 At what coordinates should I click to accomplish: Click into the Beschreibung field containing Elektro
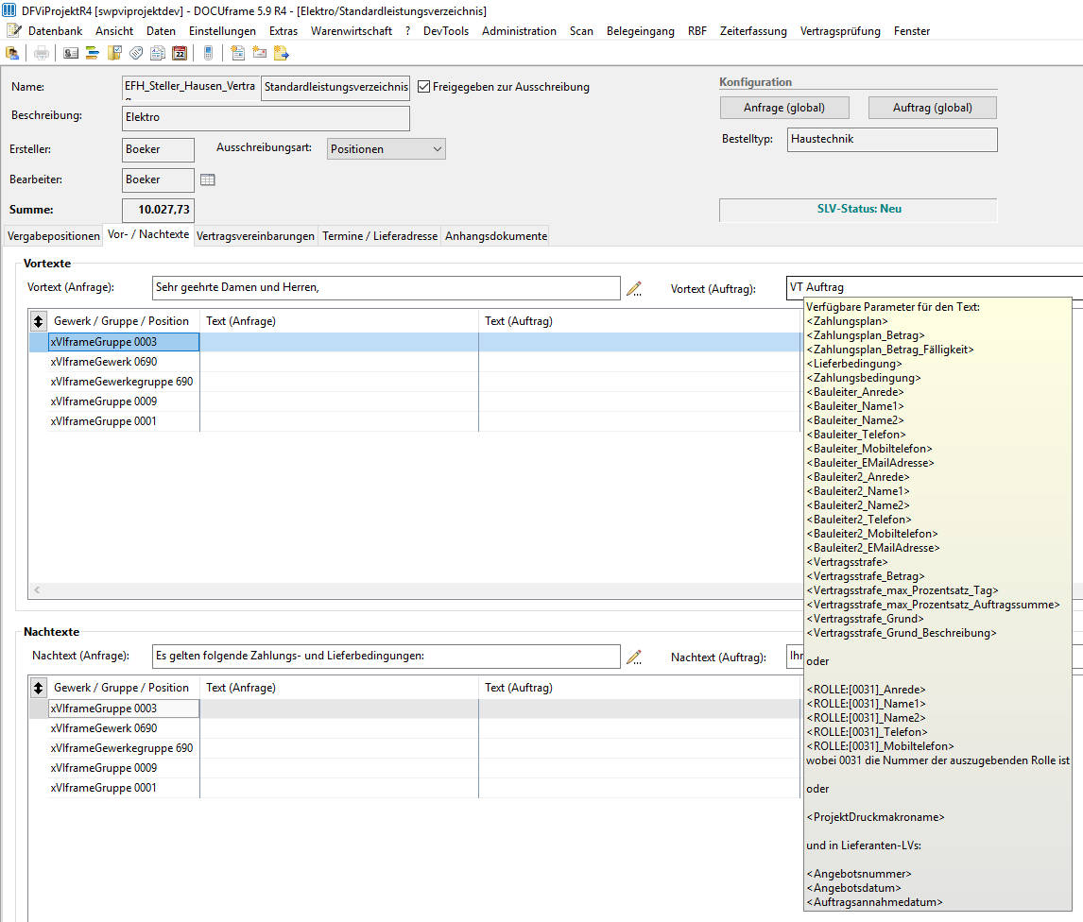click(x=266, y=118)
